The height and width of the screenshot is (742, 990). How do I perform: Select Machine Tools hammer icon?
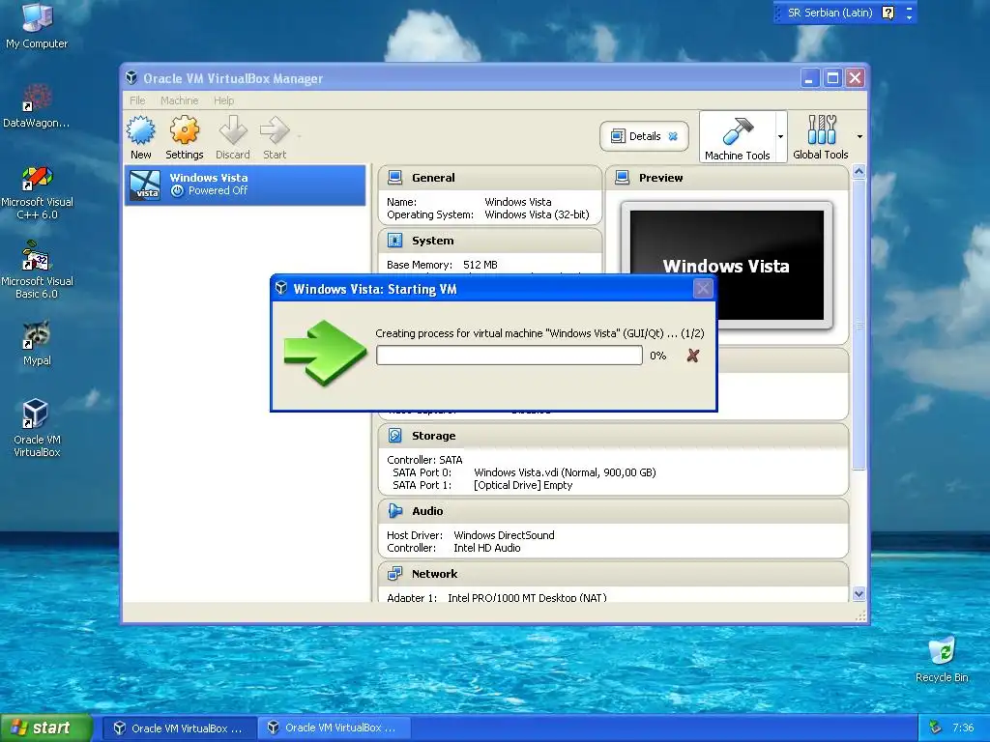point(737,131)
